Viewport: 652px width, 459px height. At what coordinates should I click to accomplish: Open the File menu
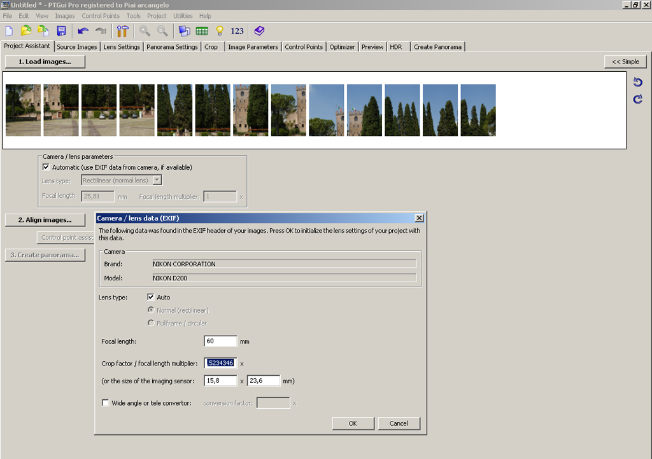(x=8, y=16)
